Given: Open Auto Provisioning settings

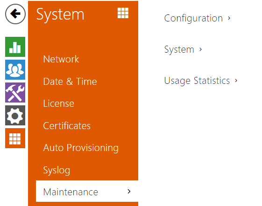Looking at the screenshot, I should [x=81, y=148].
